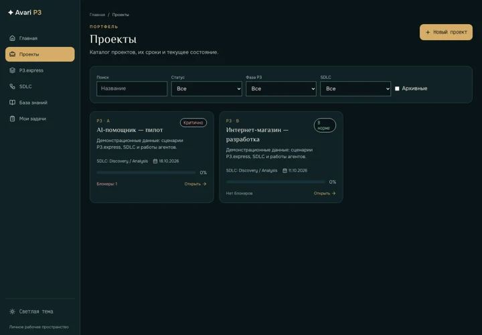This screenshot has height=335, width=482.
Task: Click the Интернет-магазин — разработка card title
Action: (x=257, y=135)
